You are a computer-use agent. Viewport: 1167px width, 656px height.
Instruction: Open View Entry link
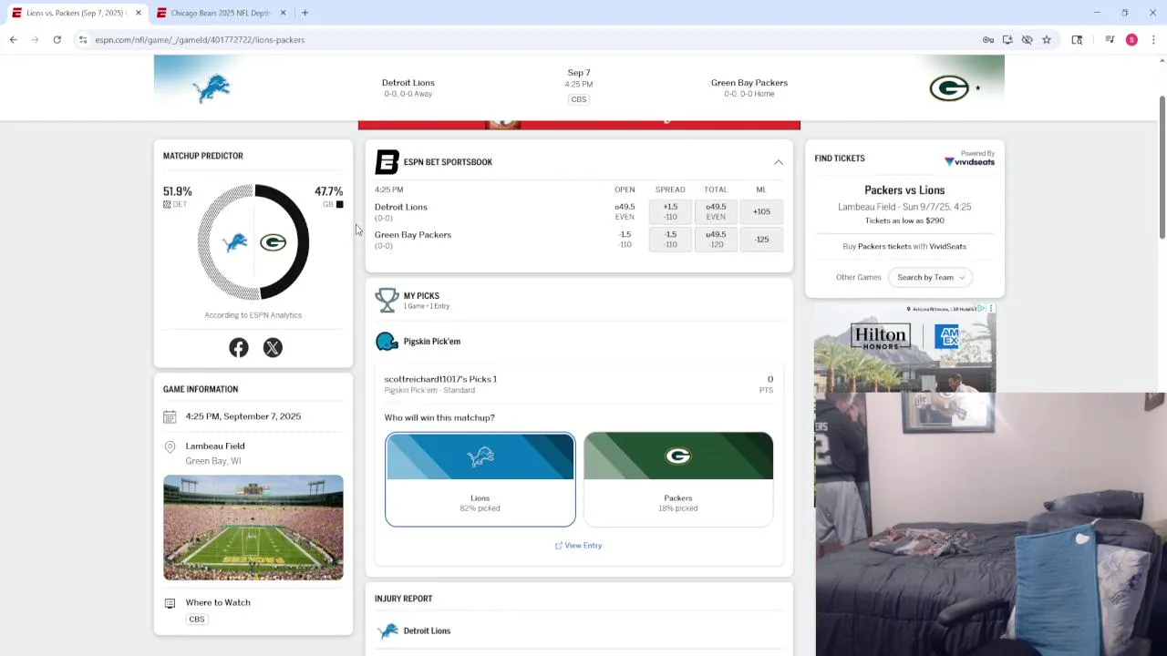click(578, 545)
